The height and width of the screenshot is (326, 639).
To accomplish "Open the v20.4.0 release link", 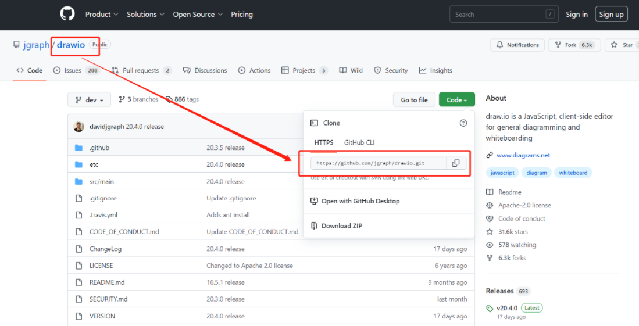I will pos(507,308).
